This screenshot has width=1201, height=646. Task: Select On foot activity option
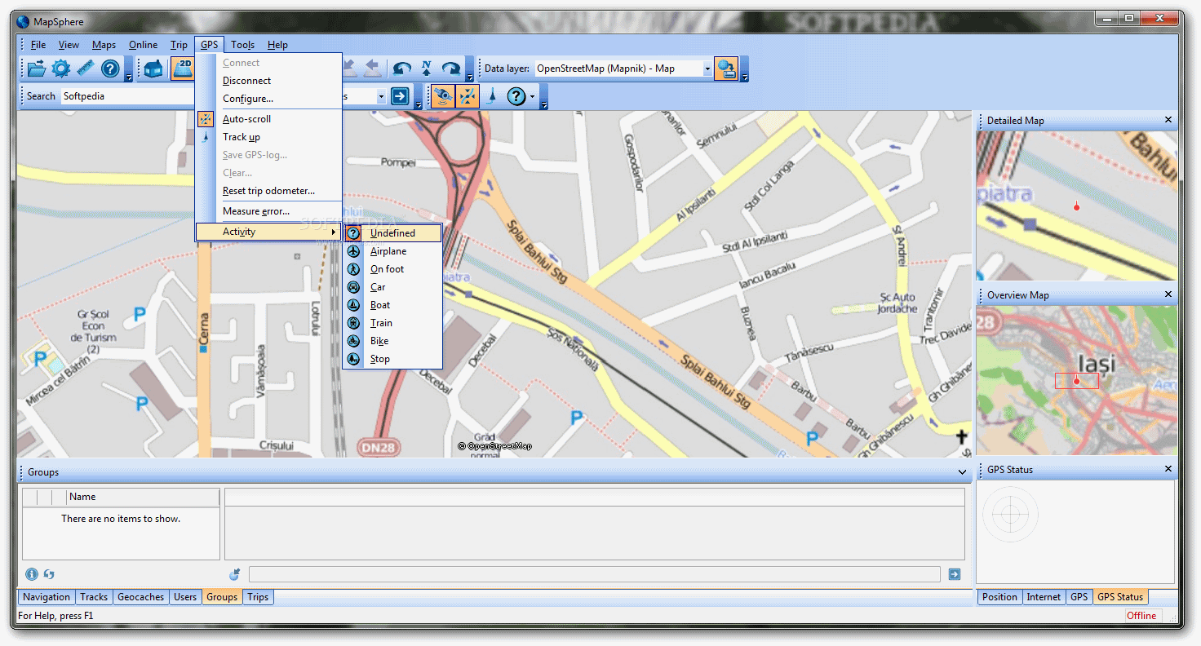(392, 269)
